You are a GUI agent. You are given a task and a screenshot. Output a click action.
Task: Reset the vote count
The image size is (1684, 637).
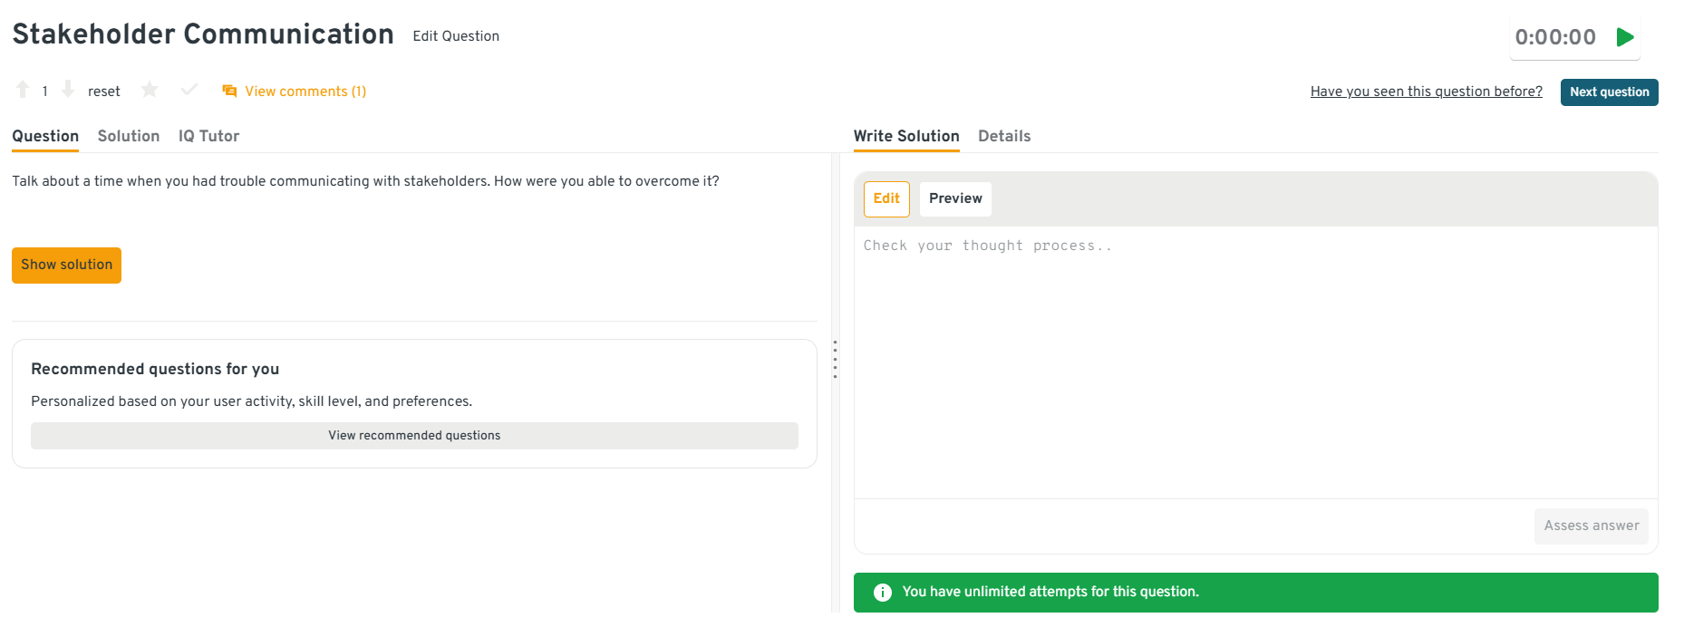(103, 92)
